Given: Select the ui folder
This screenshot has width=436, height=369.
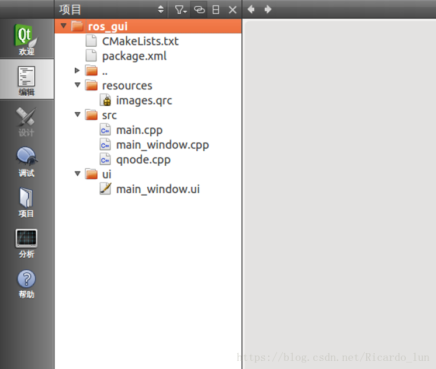Looking at the screenshot, I should 106,175.
